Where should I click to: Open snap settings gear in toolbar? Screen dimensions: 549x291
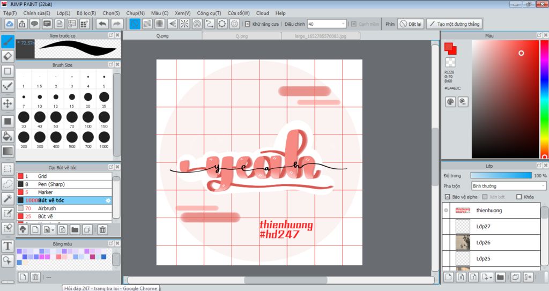tap(235, 24)
